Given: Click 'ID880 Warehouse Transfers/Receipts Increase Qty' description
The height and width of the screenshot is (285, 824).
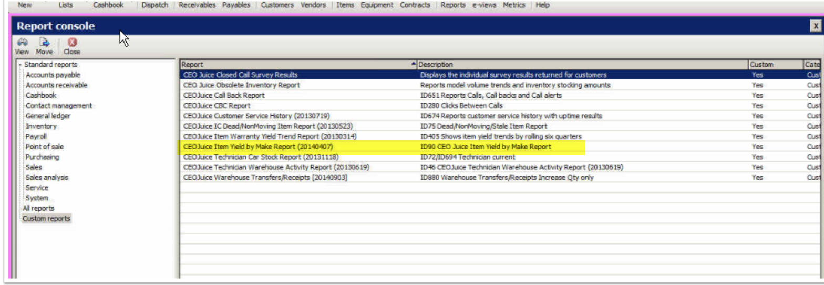Looking at the screenshot, I should click(x=507, y=178).
